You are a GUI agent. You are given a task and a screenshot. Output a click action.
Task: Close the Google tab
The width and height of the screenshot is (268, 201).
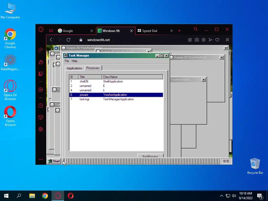[92, 31]
